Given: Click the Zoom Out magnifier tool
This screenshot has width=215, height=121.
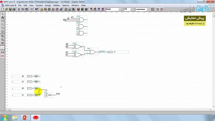Looking at the screenshot, I should coord(3,40).
